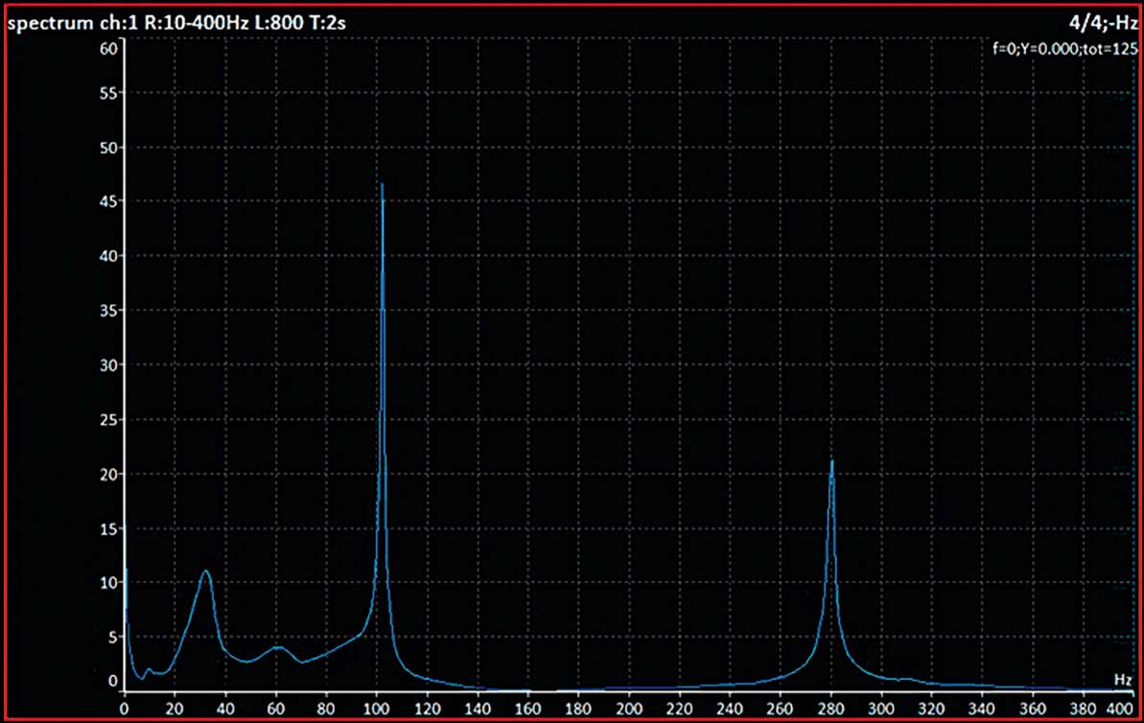
Task: Click the X-axis label 400
Action: (x=1122, y=708)
